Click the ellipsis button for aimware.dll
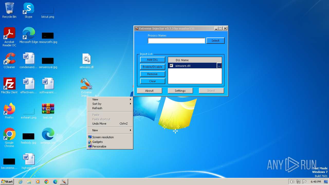This screenshot has width=329, height=185. point(219,66)
